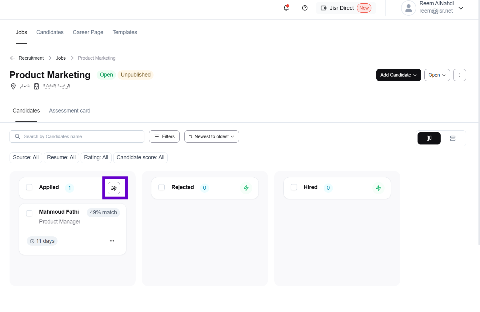Click the Hired stage lightning icon
The width and height of the screenshot is (480, 312).
tap(378, 188)
